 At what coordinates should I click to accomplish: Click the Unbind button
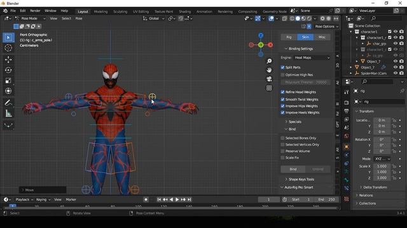318,169
